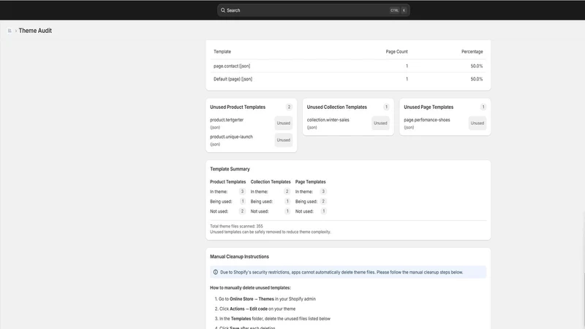
Task: Click collection.winter-sales template name
Action: click(328, 120)
